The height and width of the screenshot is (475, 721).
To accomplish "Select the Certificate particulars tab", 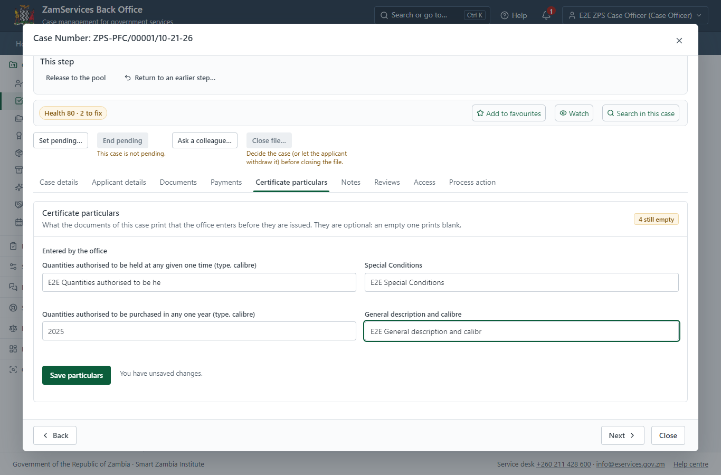I will (291, 182).
